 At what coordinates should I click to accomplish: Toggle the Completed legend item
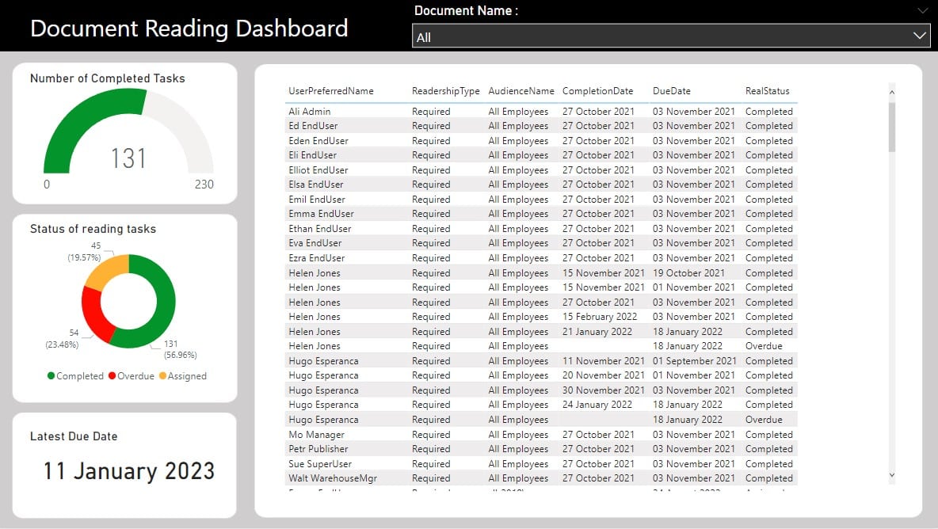pos(75,376)
